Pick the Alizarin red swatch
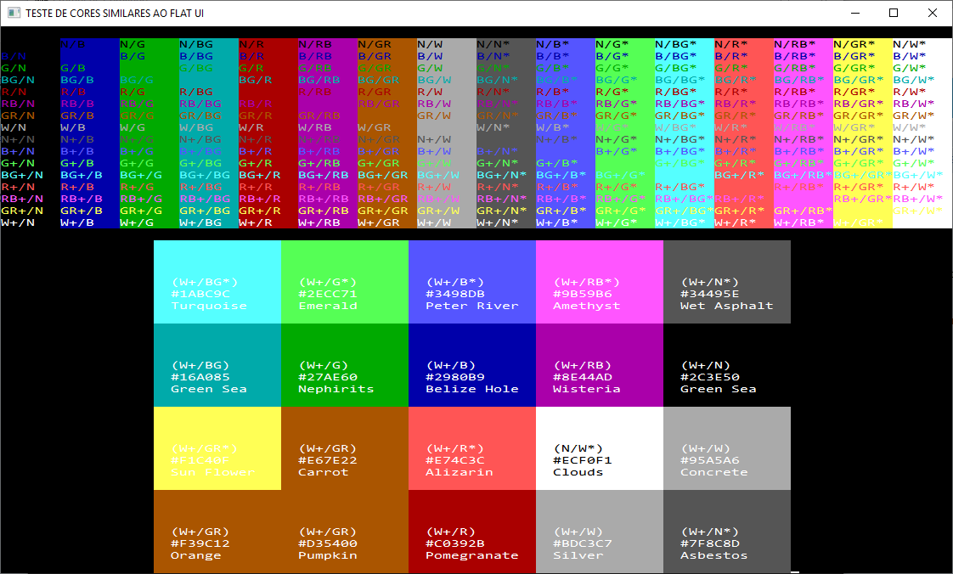Screen dimensions: 953x574 (x=472, y=448)
